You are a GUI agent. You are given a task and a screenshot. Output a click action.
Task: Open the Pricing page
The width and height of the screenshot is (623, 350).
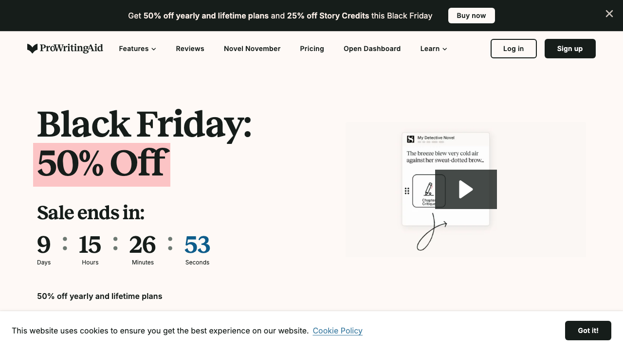click(x=312, y=49)
